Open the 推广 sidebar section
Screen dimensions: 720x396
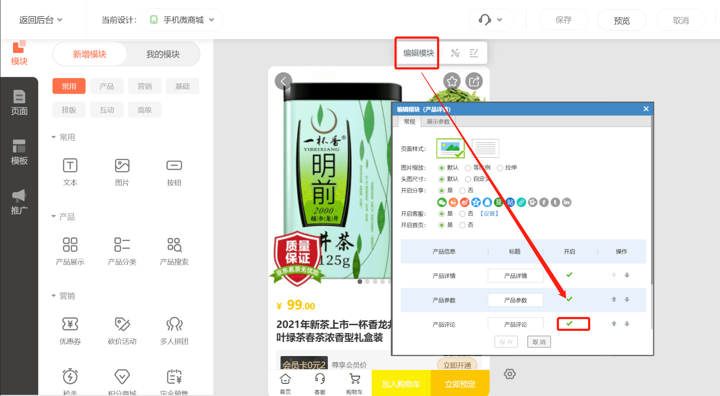[x=19, y=202]
